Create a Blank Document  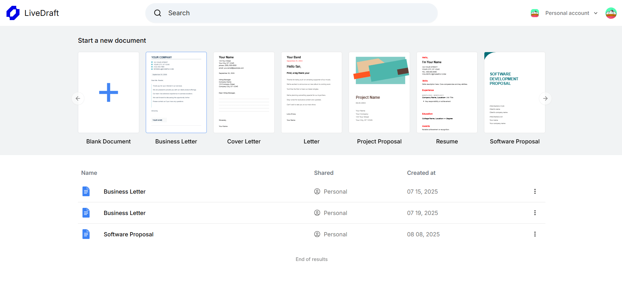[108, 92]
